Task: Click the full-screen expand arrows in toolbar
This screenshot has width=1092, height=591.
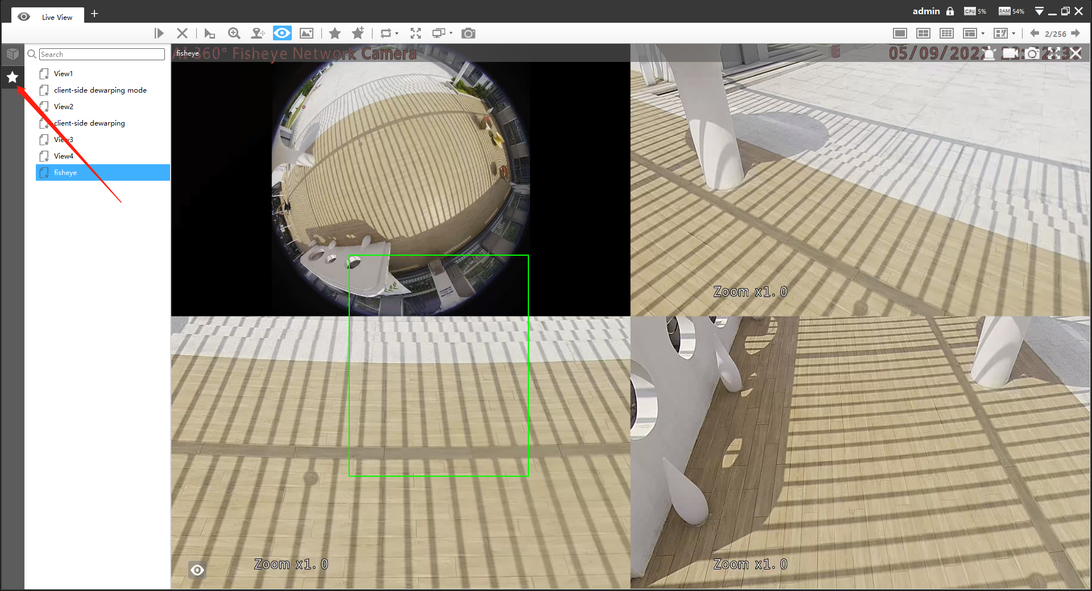Action: (x=416, y=34)
